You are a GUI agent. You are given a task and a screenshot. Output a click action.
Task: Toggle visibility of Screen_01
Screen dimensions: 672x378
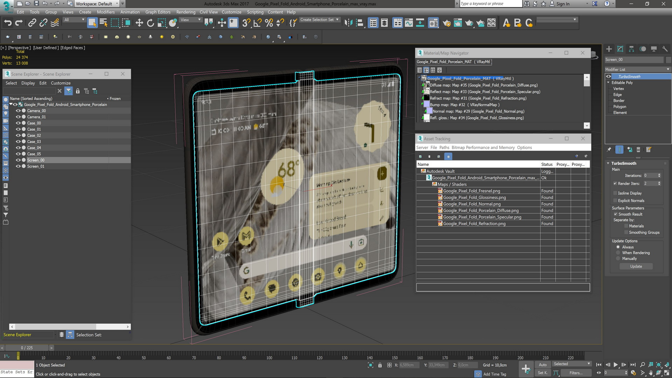point(18,166)
